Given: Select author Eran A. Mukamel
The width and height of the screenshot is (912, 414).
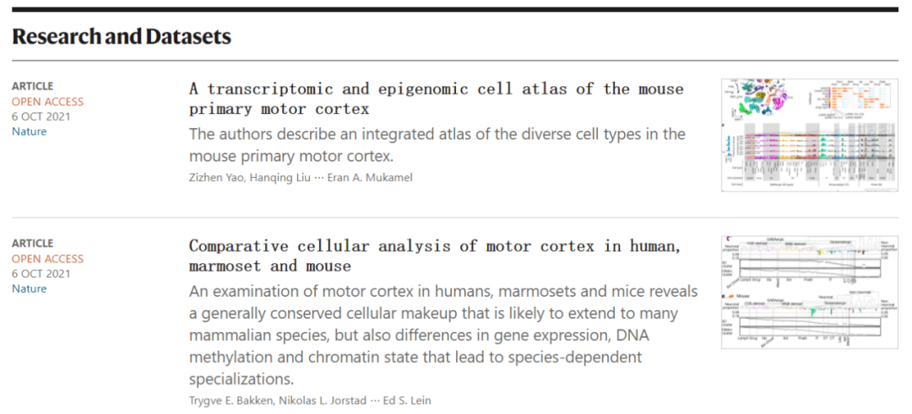Looking at the screenshot, I should tap(370, 178).
